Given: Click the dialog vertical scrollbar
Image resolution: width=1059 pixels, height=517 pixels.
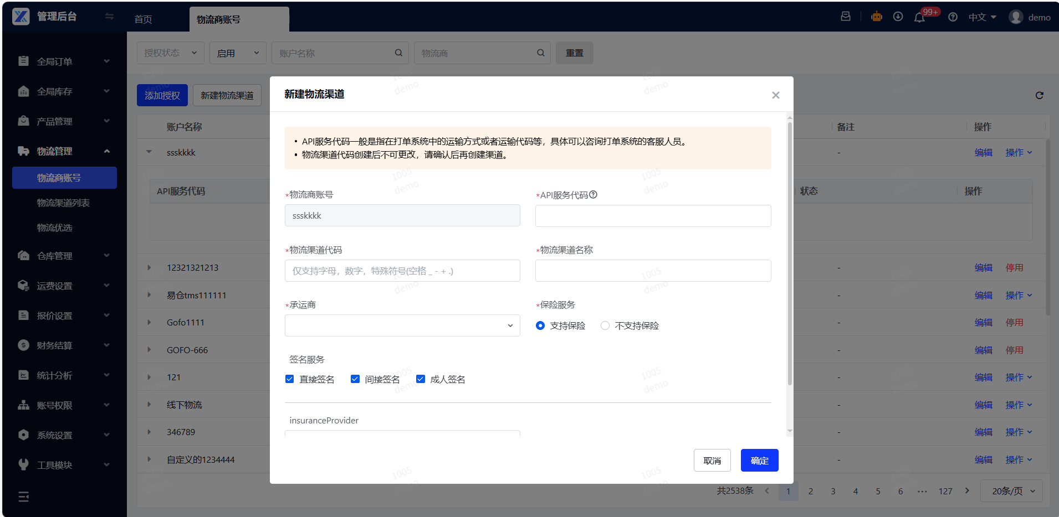Looking at the screenshot, I should [x=790, y=252].
